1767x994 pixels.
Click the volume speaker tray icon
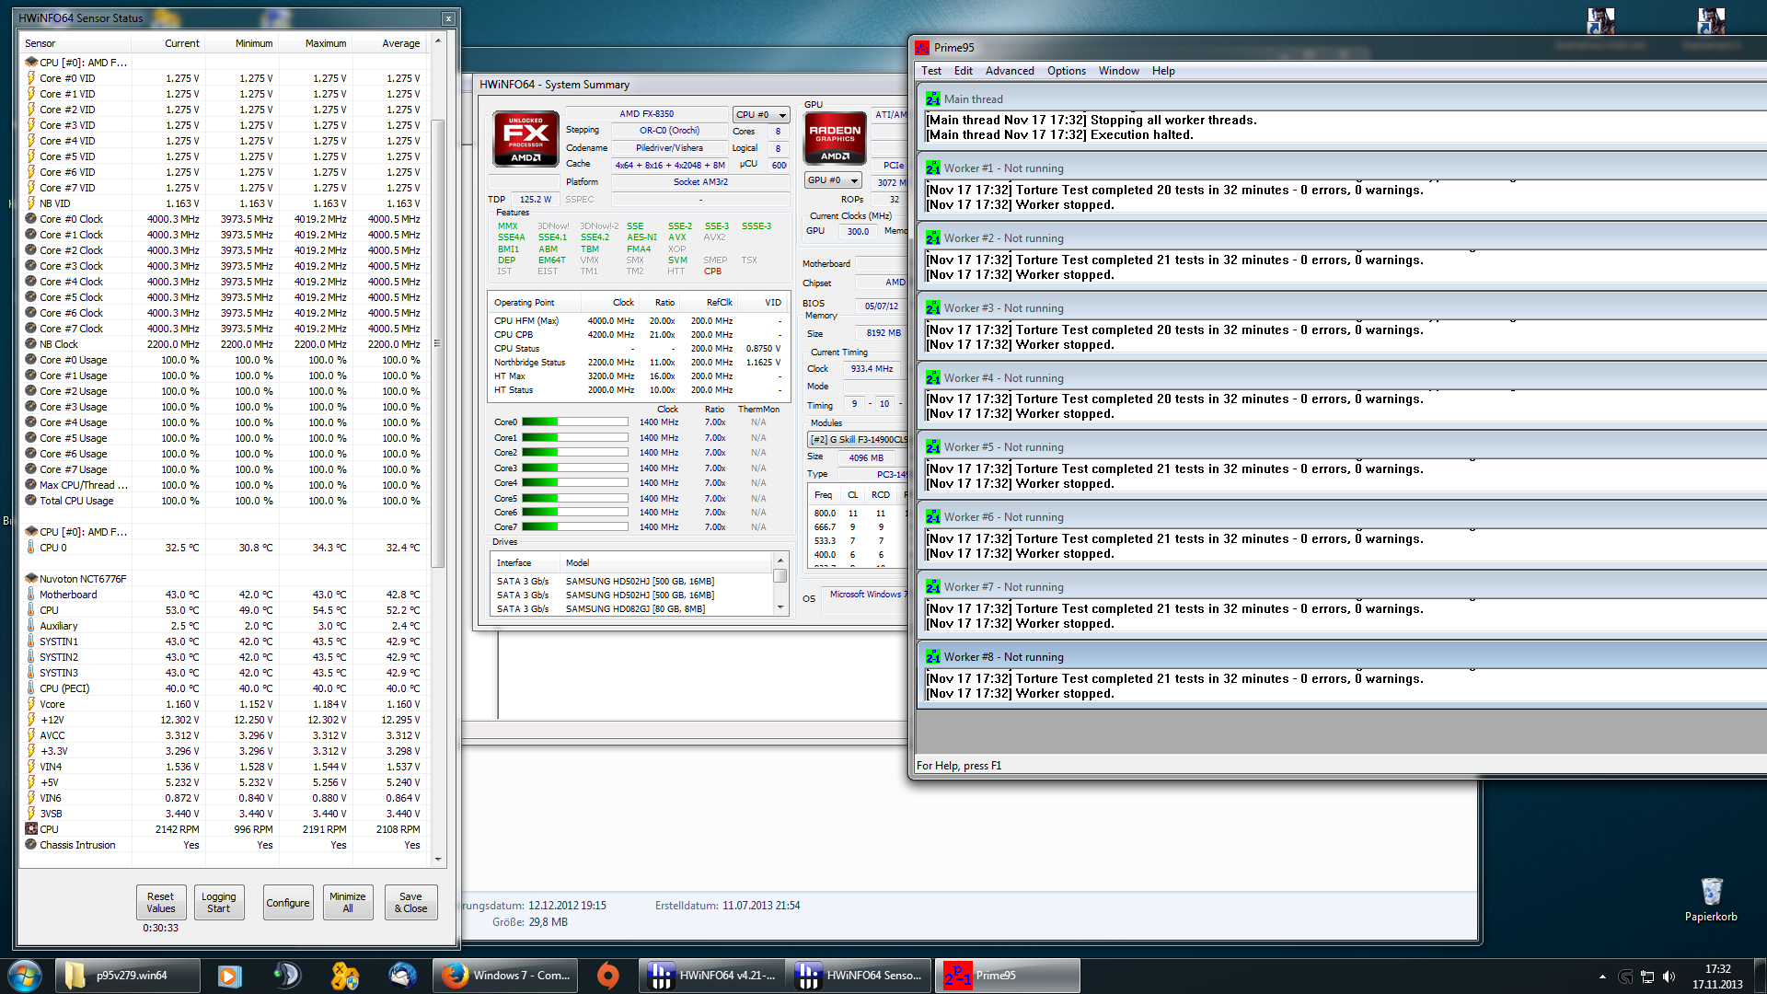1669,977
